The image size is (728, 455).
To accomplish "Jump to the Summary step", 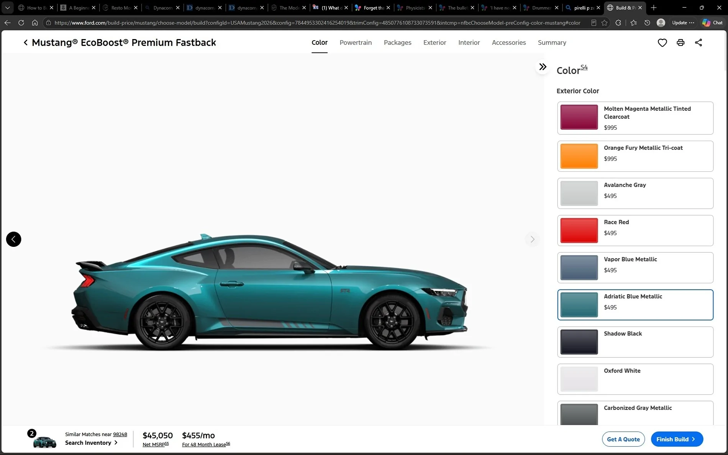I will [x=552, y=43].
